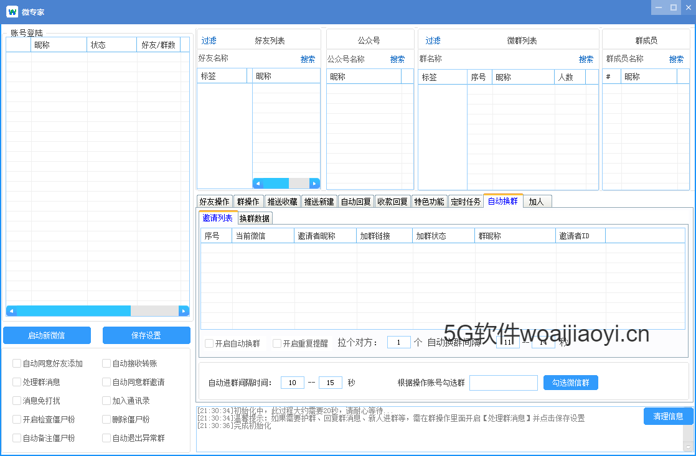Focus the 拉个对方 count input field

[398, 342]
